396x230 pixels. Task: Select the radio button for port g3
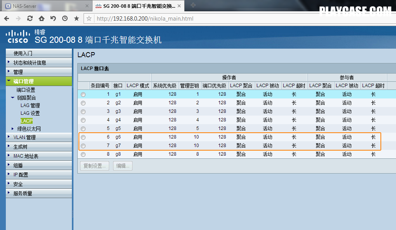click(x=83, y=112)
